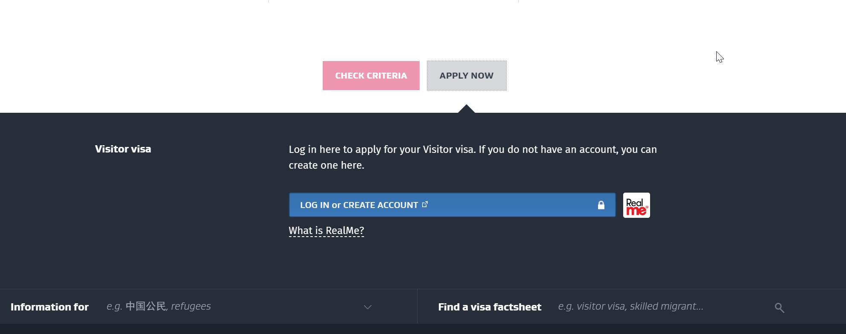
Task: Expand the Information for dropdown chevron
Action: 368,307
